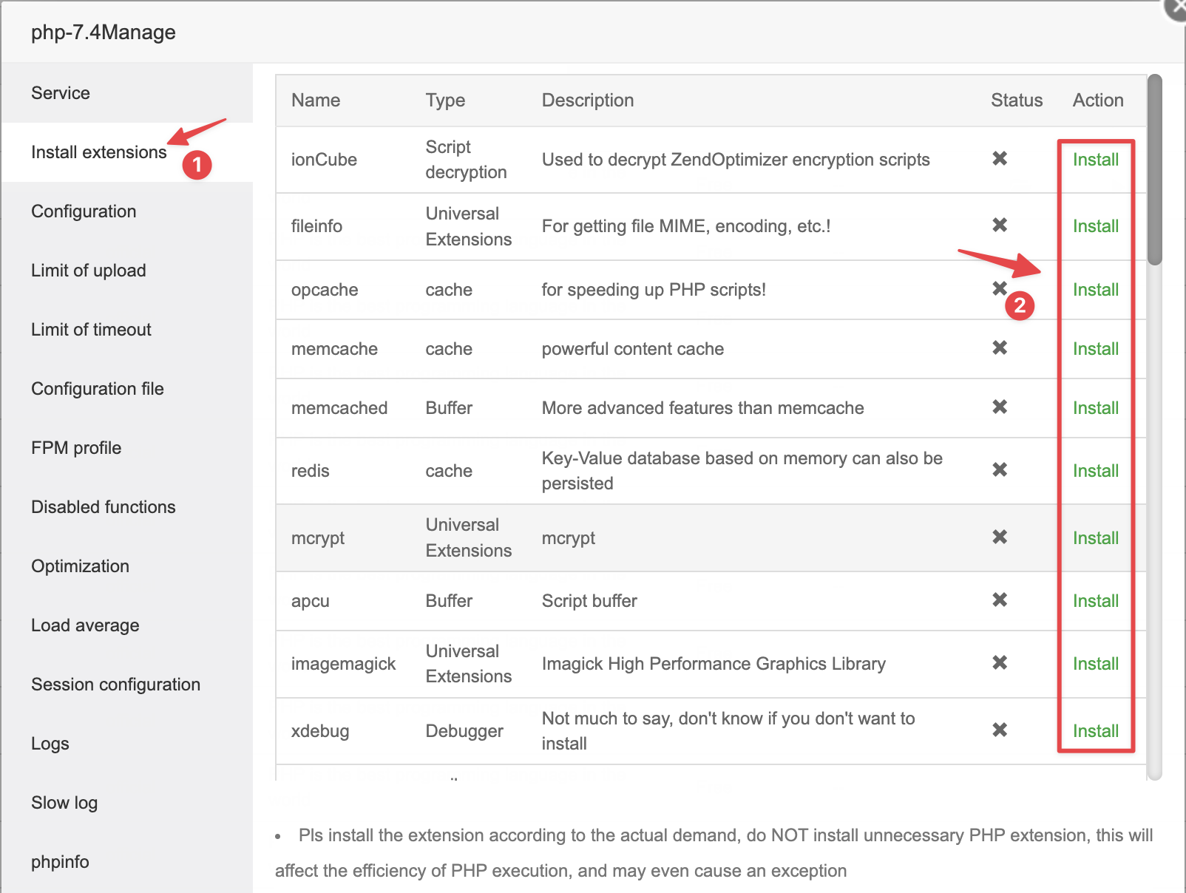The height and width of the screenshot is (893, 1186).
Task: Click the Name column header
Action: [x=316, y=101]
